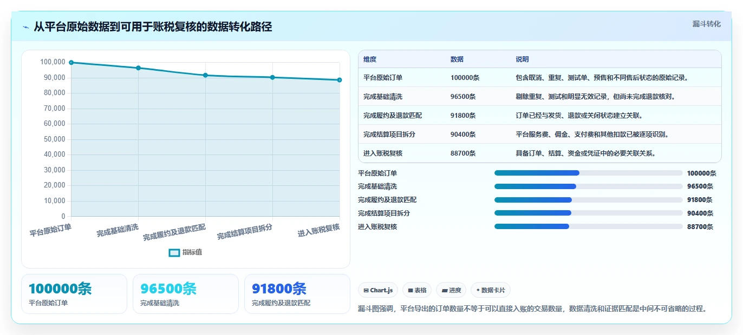Click the 数据 column header

(457, 59)
